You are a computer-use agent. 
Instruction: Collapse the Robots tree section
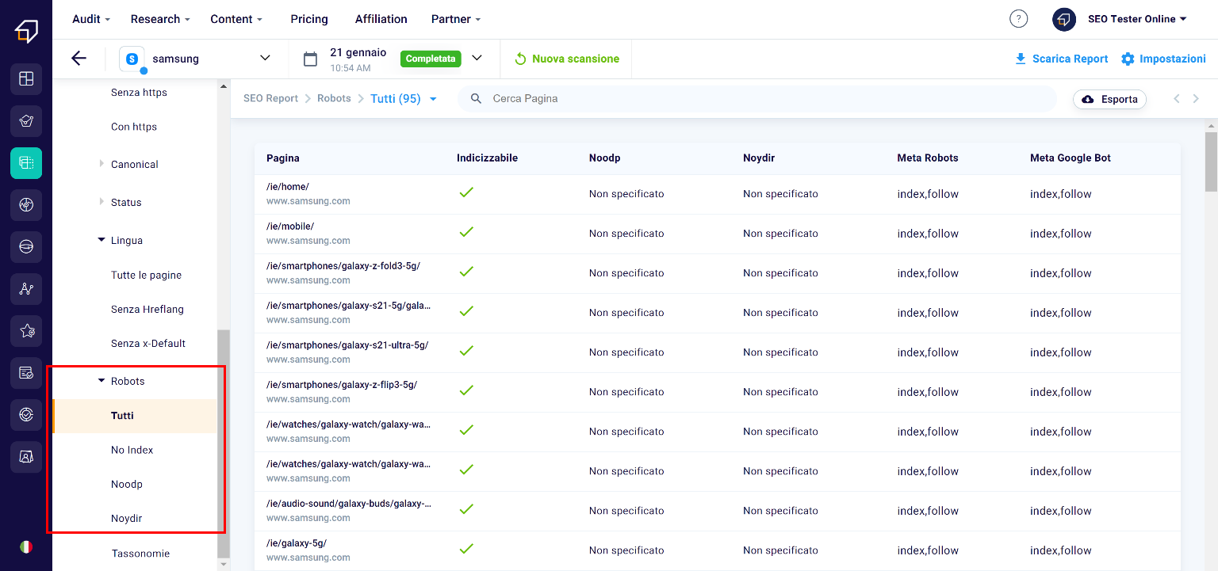pyautogui.click(x=101, y=381)
